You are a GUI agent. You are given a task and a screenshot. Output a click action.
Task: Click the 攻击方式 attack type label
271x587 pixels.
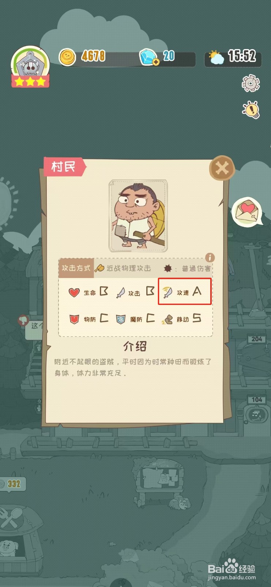pos(76,268)
